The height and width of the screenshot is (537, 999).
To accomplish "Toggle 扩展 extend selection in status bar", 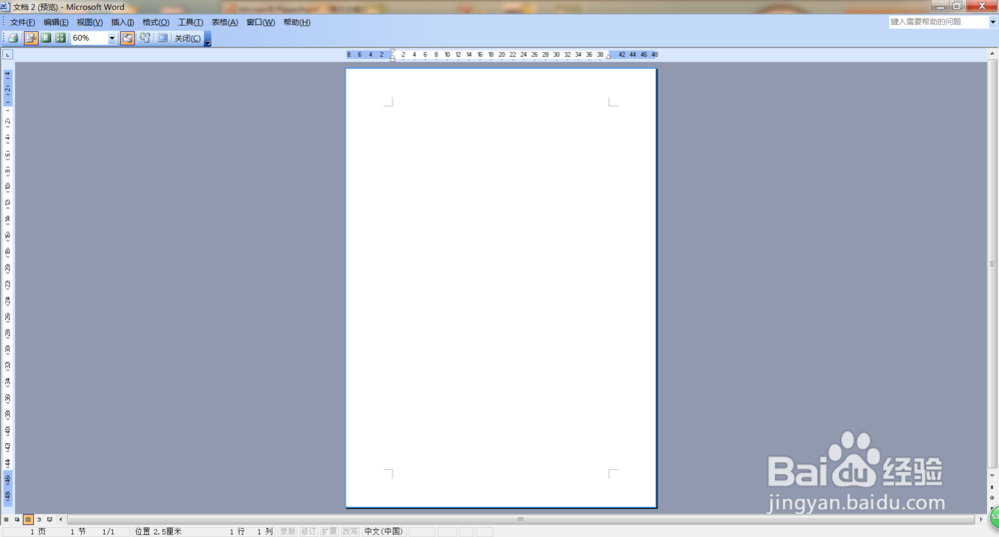I will (329, 532).
